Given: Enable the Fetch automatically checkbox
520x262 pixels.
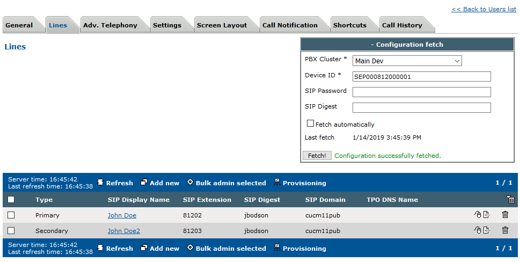Looking at the screenshot, I should click(310, 123).
